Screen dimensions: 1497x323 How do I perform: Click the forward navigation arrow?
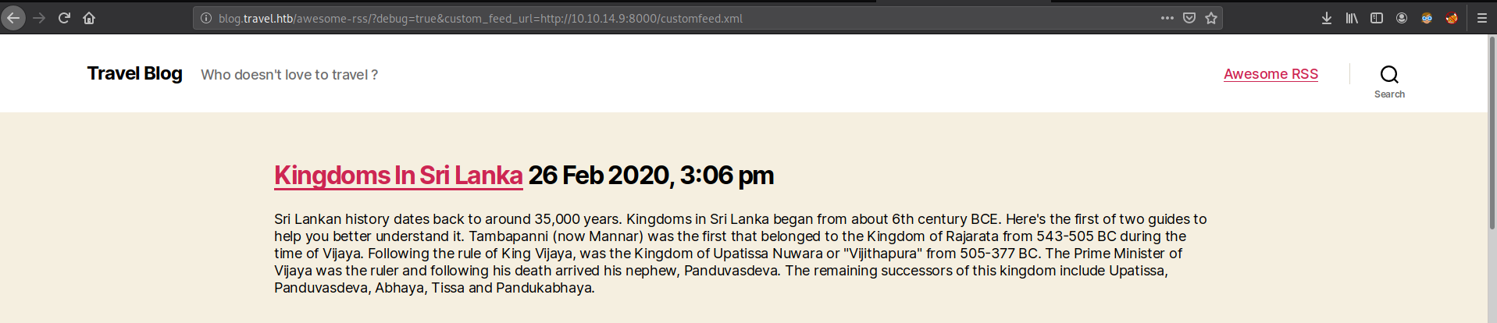(39, 18)
